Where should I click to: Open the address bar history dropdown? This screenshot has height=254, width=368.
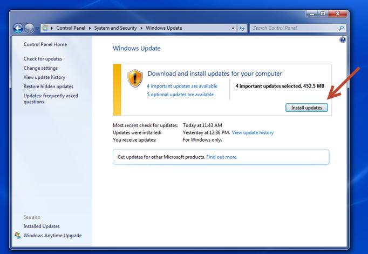click(233, 28)
